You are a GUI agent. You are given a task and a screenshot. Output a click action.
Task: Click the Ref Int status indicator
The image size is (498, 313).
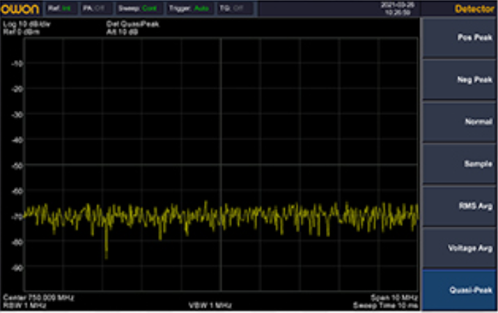pyautogui.click(x=60, y=8)
